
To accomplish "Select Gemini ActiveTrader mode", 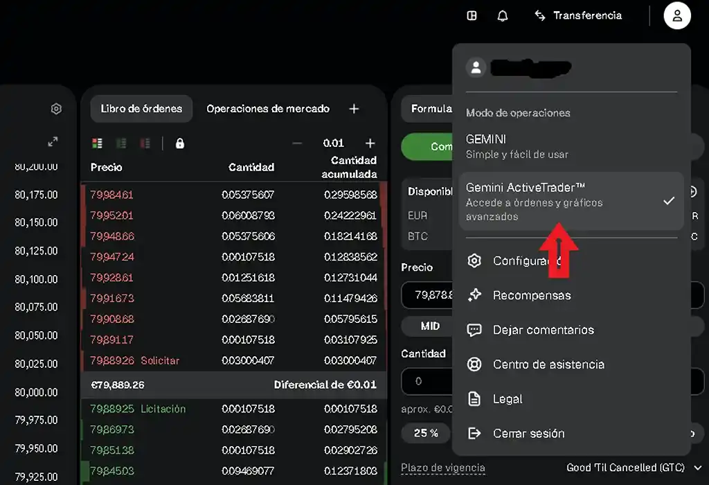I will point(571,201).
